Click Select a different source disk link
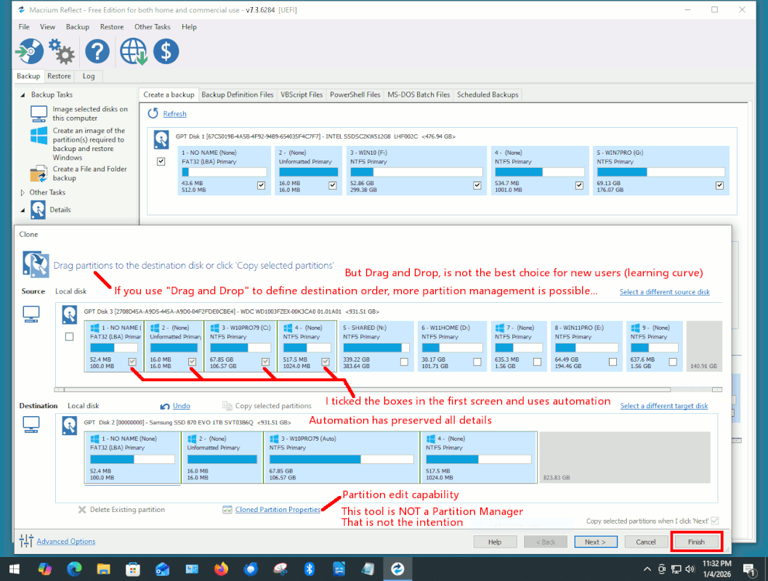768x581 pixels. pos(665,292)
